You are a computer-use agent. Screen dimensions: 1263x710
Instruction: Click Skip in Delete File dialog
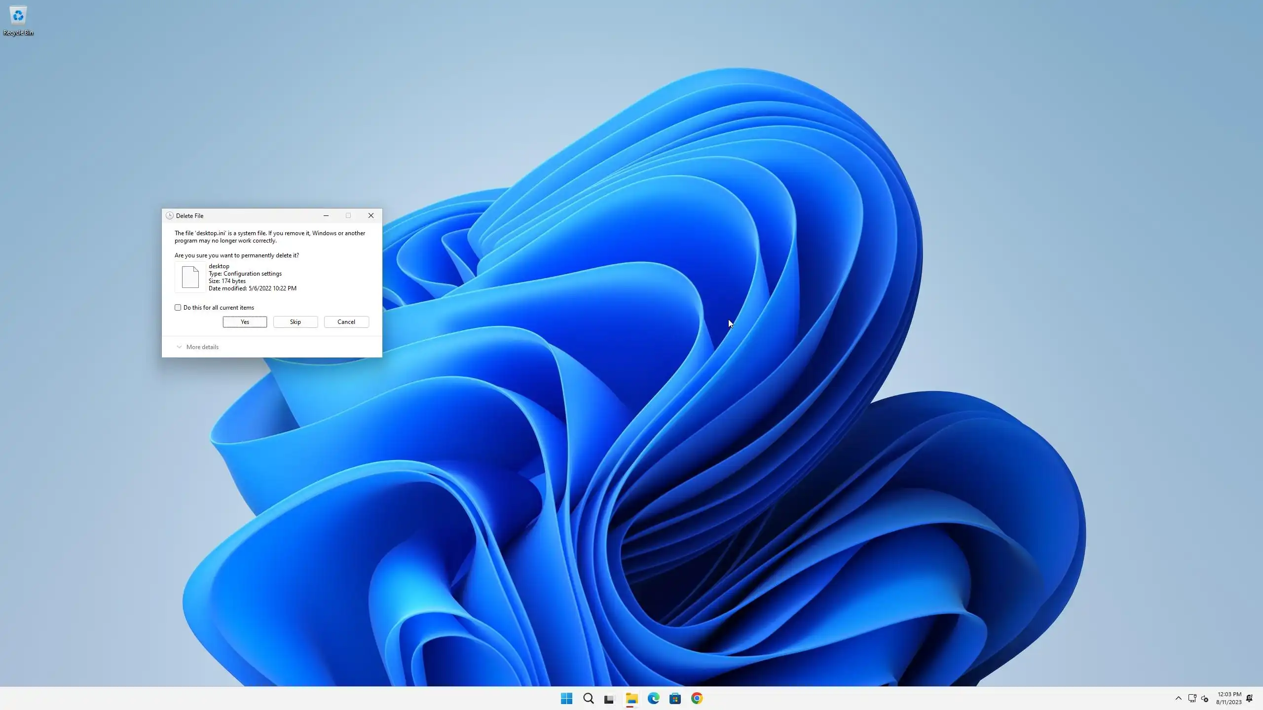coord(295,322)
